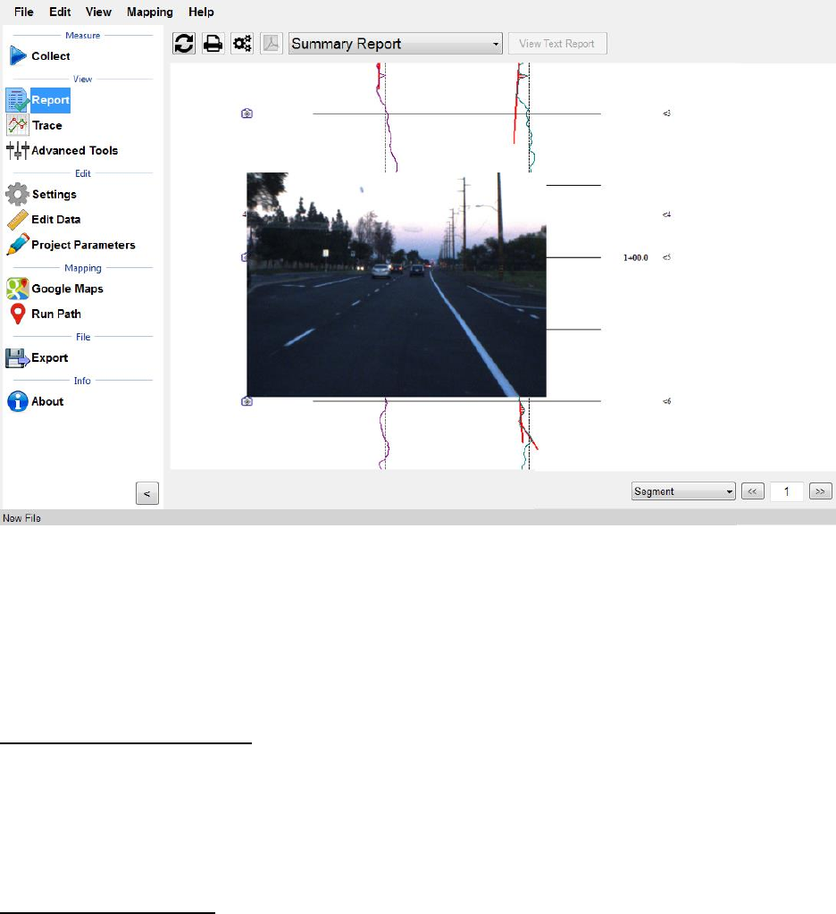Image resolution: width=836 pixels, height=914 pixels.
Task: Open report options gears icon
Action: (242, 44)
